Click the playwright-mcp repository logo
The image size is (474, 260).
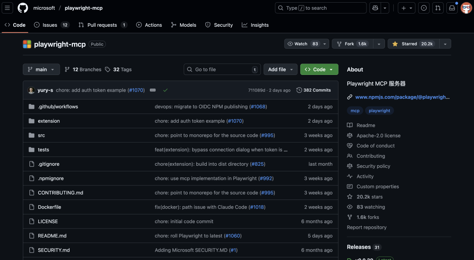pos(27,44)
